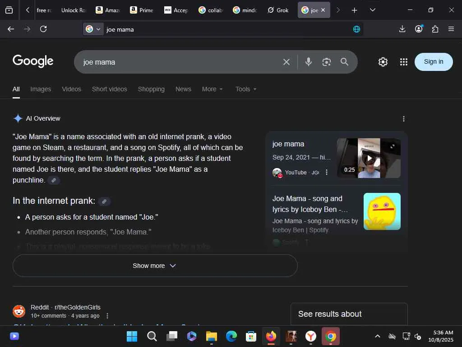
Task: Open Windows Start menu
Action: (x=132, y=336)
